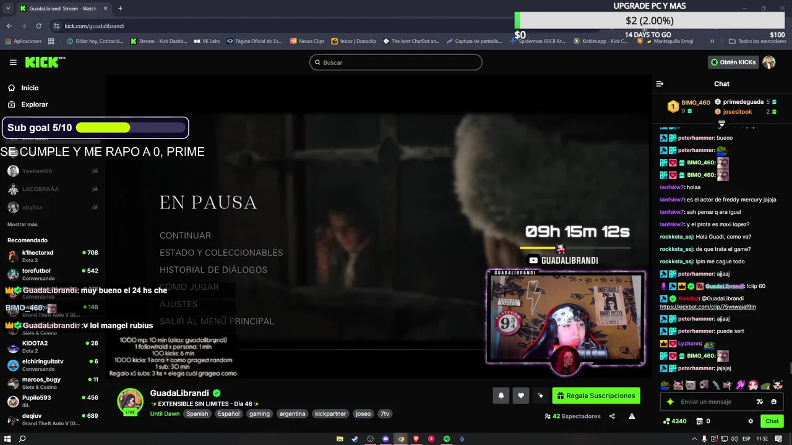
Task: Open a new browser tab
Action: tap(120, 9)
